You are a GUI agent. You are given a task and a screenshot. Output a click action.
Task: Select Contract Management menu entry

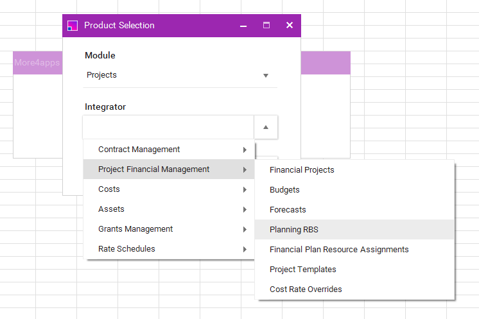169,150
